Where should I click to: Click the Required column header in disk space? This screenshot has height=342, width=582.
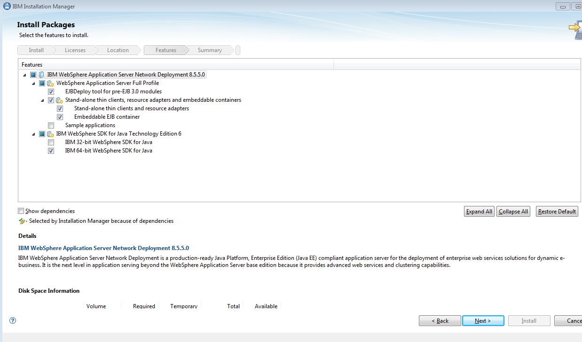[x=144, y=306]
